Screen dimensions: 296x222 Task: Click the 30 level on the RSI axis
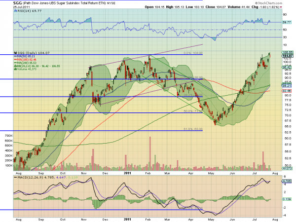285,37
